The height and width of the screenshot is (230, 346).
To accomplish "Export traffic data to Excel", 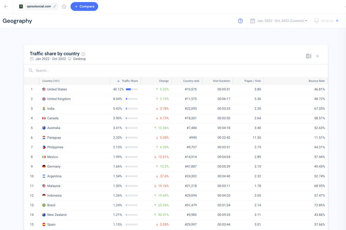I will tap(308, 56).
